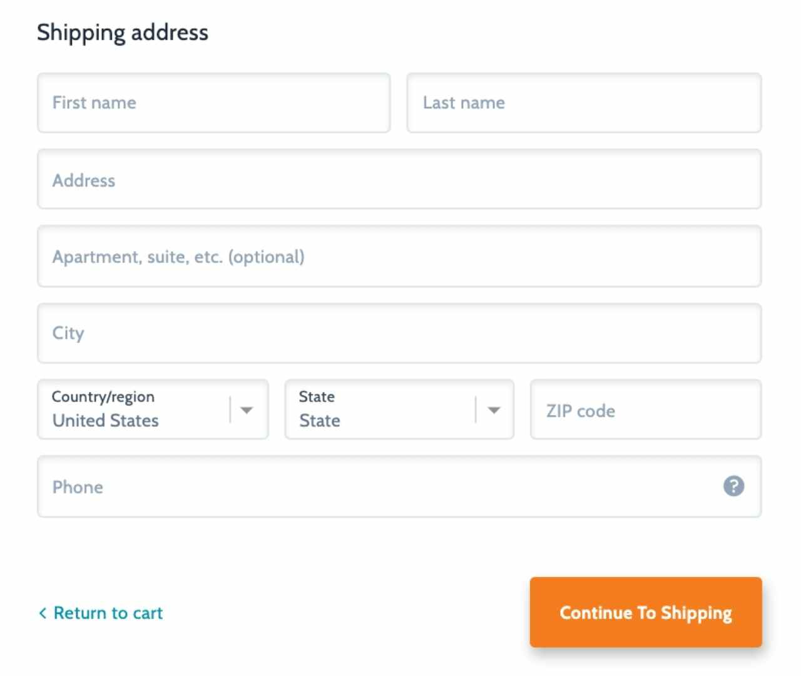Click the Shipping address heading
This screenshot has height=676, width=801.
[x=123, y=32]
